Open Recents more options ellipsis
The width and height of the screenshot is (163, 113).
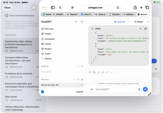(74, 79)
